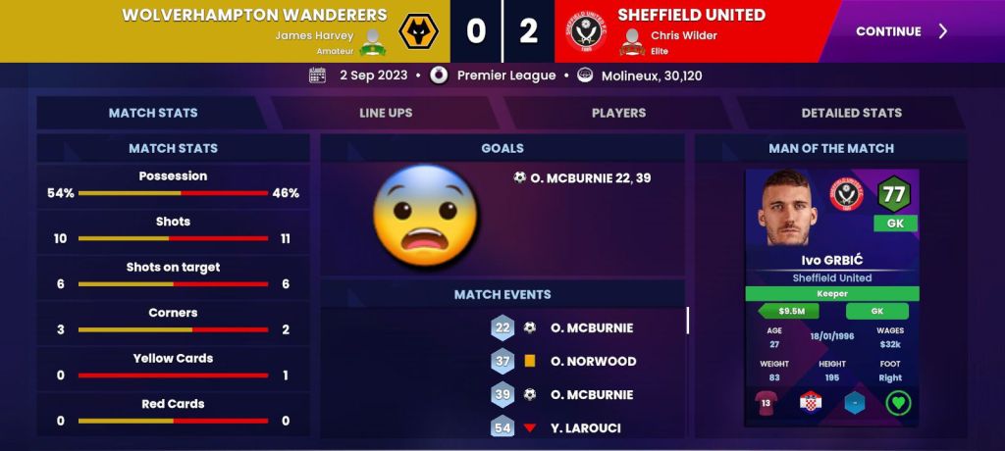Switch to the Detailed Stats tab
The height and width of the screenshot is (451, 1005).
click(851, 113)
